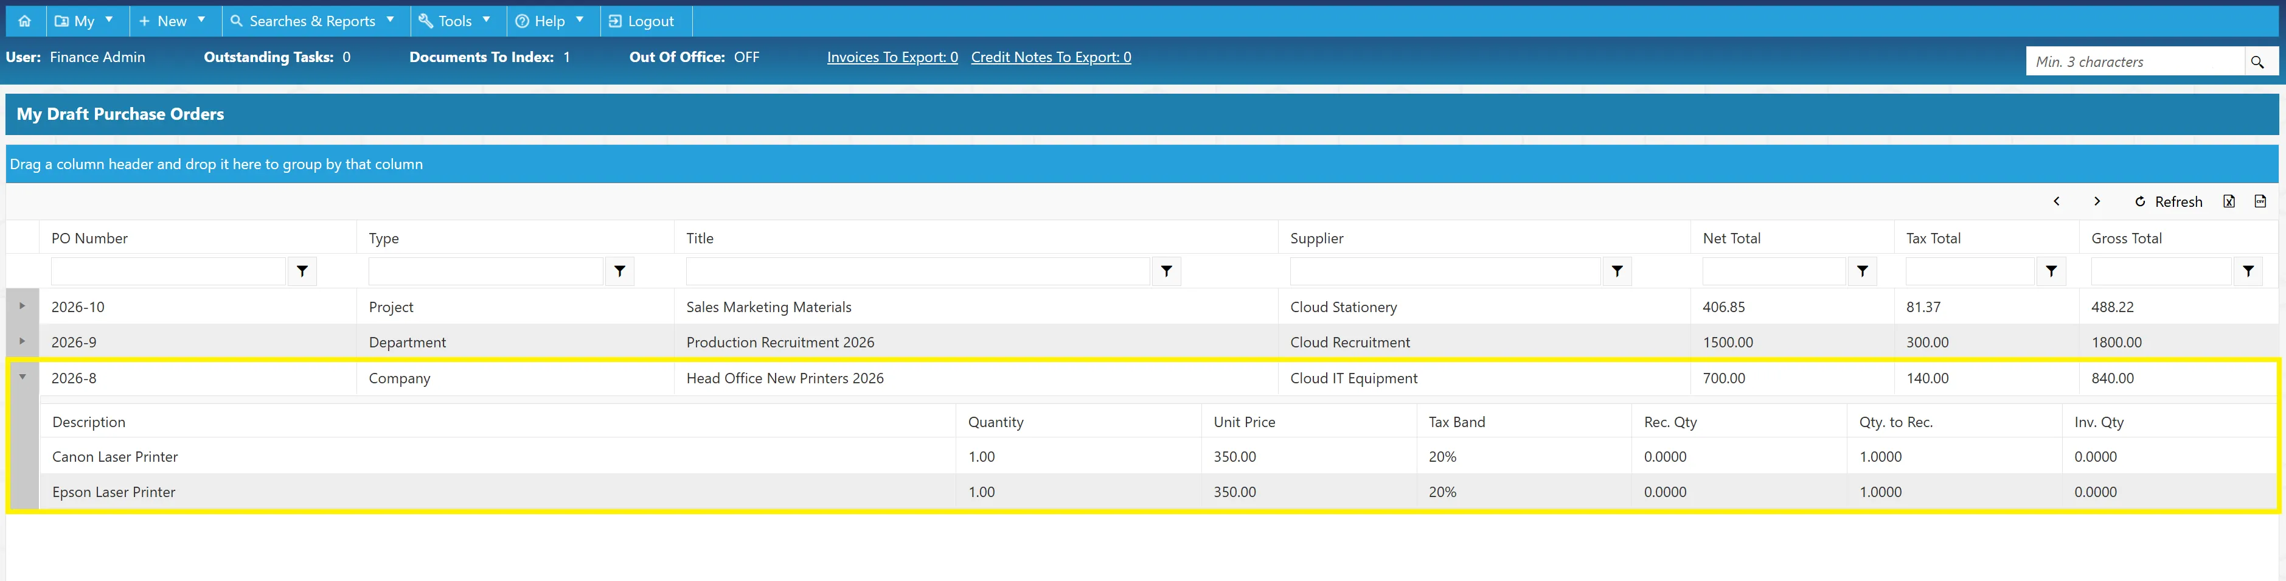Collapse the 2026-8 purchase order row
The image size is (2286, 581).
tap(22, 377)
